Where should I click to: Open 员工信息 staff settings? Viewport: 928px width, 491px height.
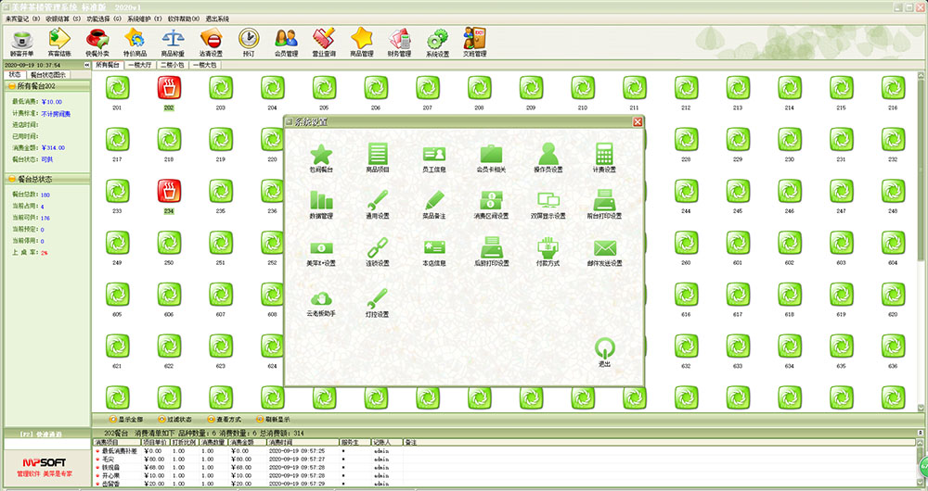pos(434,154)
